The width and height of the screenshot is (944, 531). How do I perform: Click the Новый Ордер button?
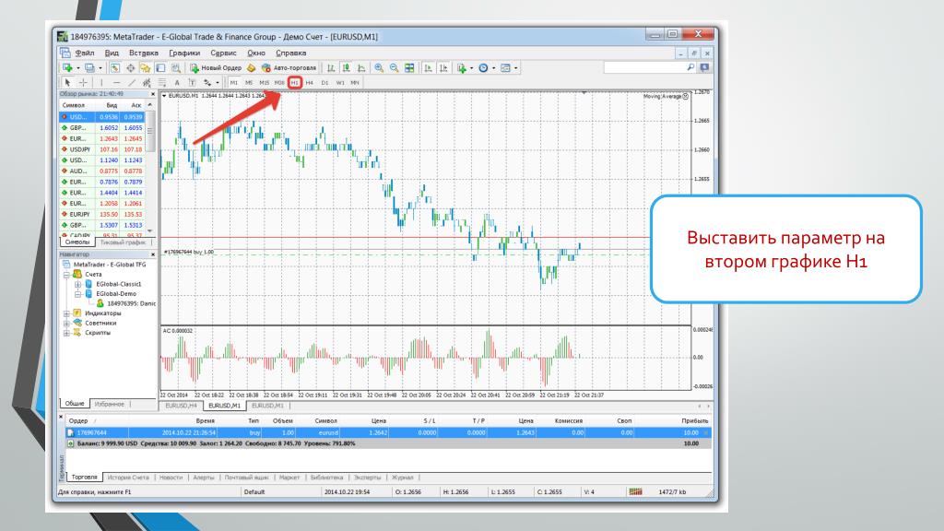coord(216,68)
